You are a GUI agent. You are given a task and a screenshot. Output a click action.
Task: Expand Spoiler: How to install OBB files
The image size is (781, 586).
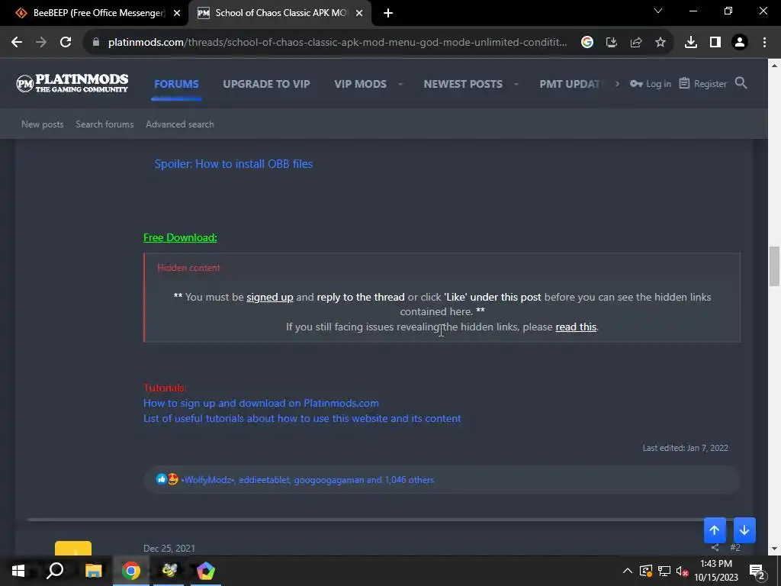point(233,164)
